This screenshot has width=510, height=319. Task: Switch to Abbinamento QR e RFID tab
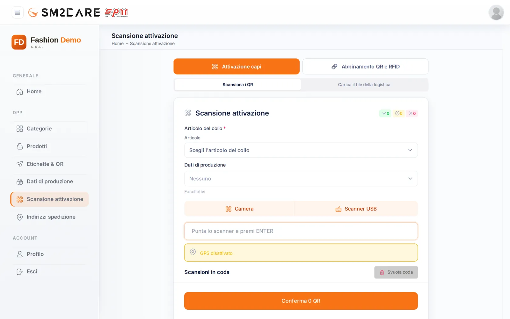click(x=365, y=66)
